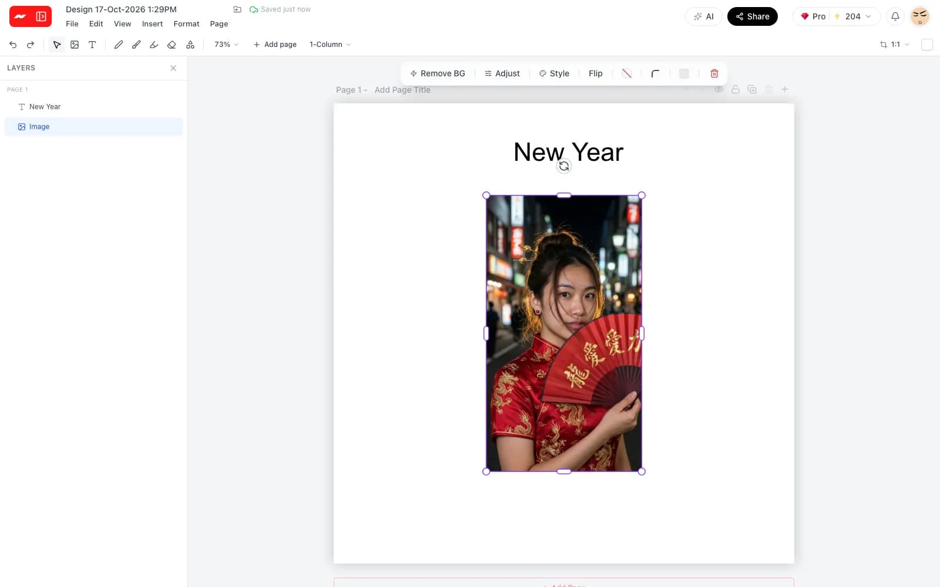Choose the insert image tool
This screenshot has width=940, height=587.
pos(75,45)
